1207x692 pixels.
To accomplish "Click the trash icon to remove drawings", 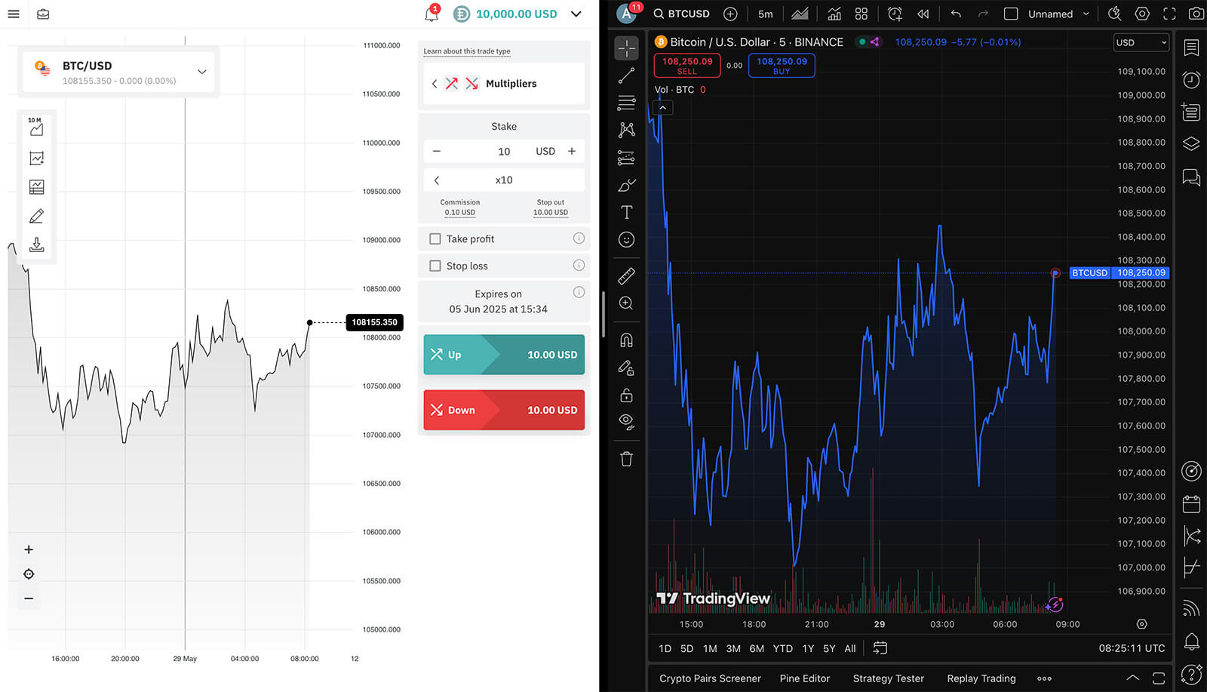I will [x=626, y=459].
